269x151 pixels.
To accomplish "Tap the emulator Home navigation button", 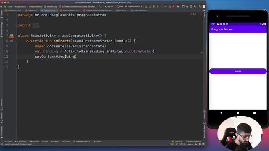I will [x=238, y=113].
